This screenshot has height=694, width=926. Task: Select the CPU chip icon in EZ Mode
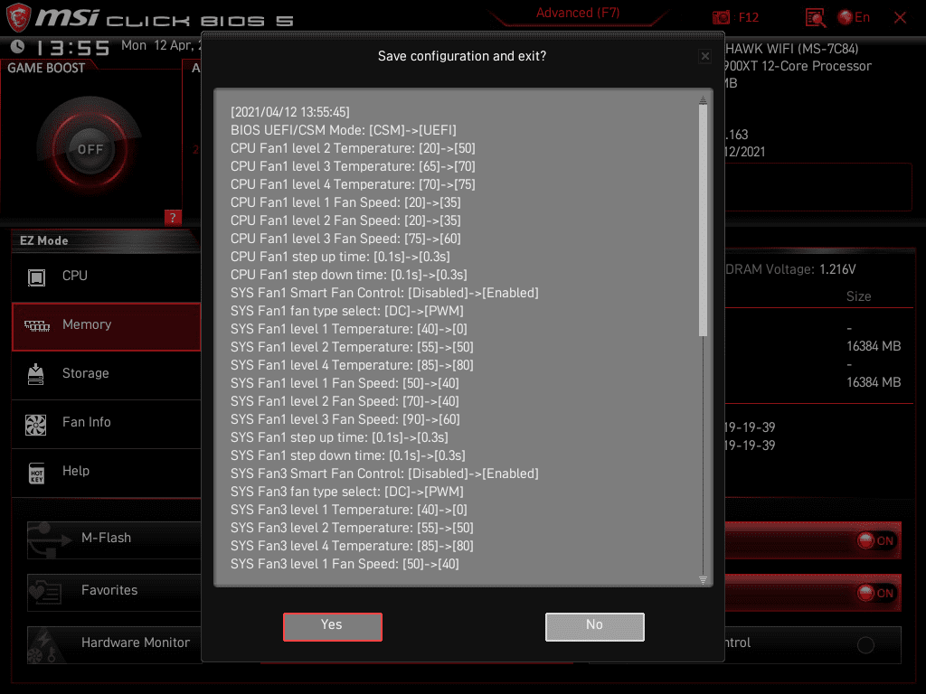pos(36,277)
